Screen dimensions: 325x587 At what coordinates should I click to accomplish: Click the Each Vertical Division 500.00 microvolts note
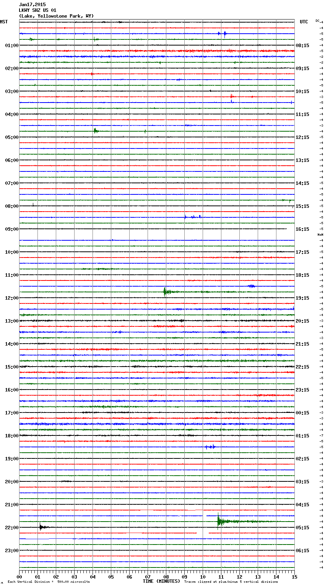point(49,582)
